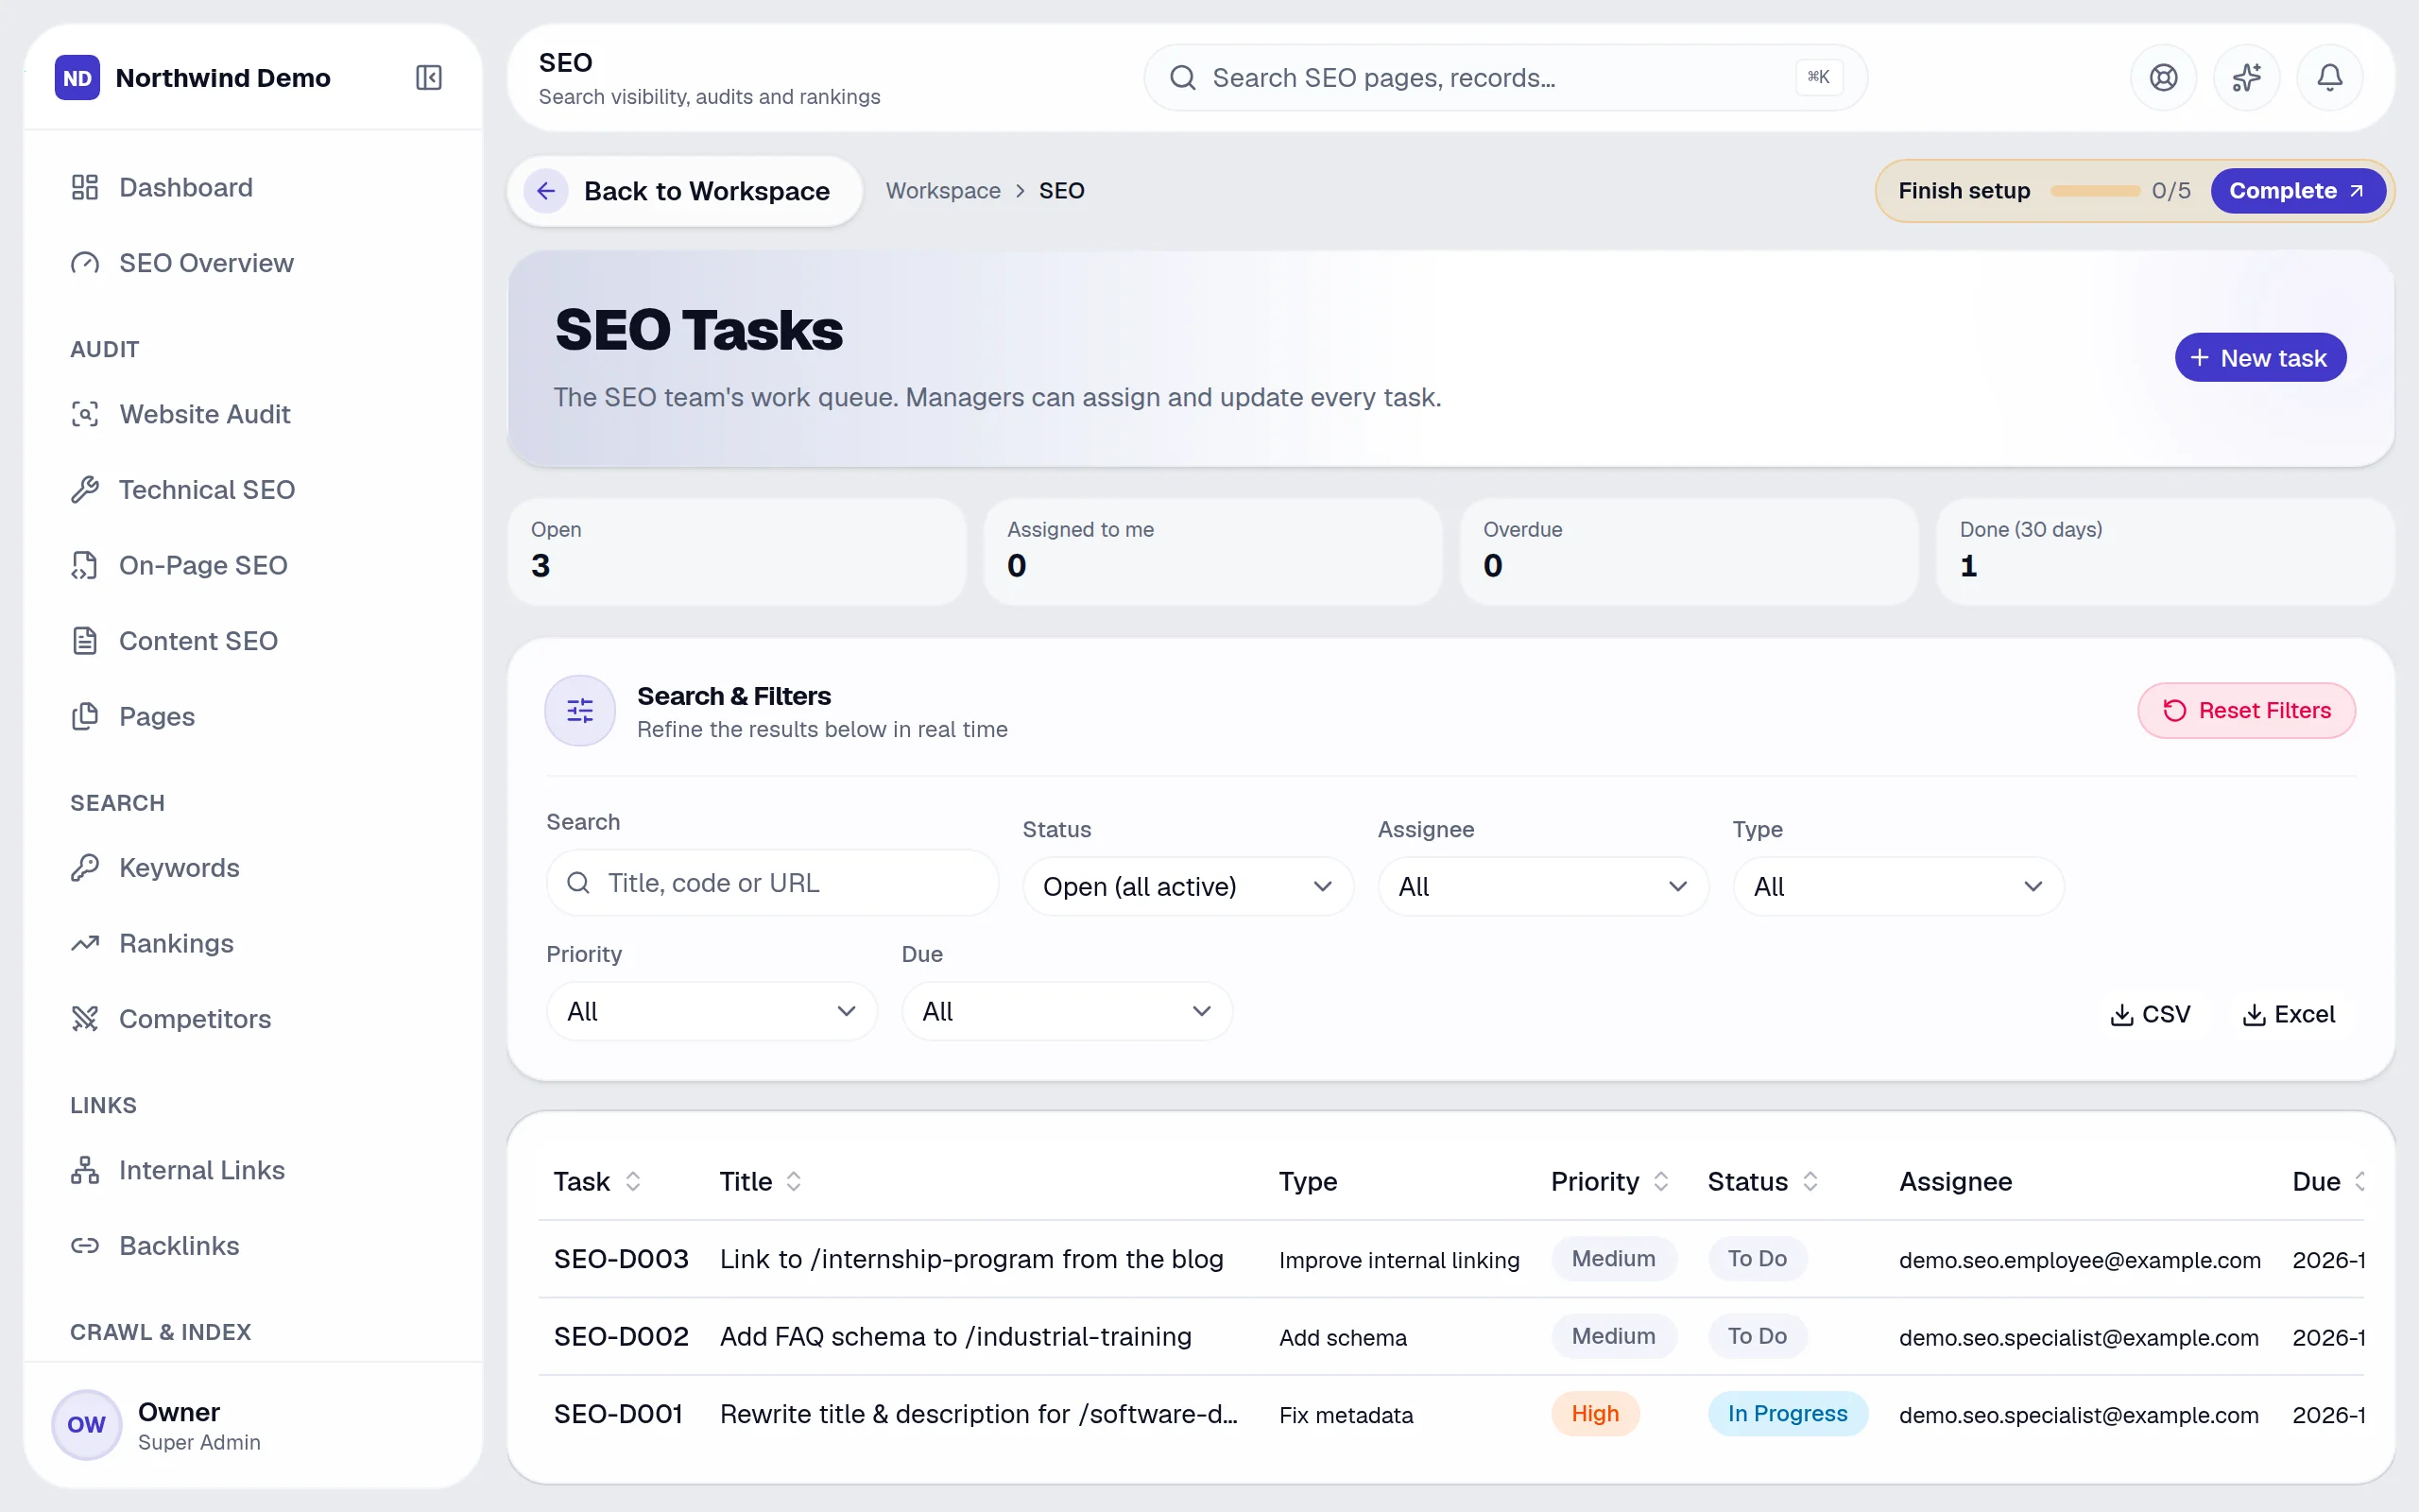Open the Due filter dropdown
The width and height of the screenshot is (2419, 1512).
(x=1067, y=1011)
